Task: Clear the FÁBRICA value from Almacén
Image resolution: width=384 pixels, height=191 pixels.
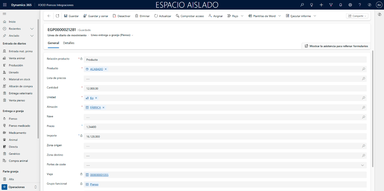Action: pos(103,108)
